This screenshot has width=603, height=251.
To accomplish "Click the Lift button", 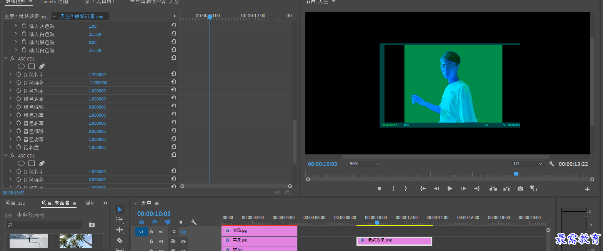I will click(493, 188).
